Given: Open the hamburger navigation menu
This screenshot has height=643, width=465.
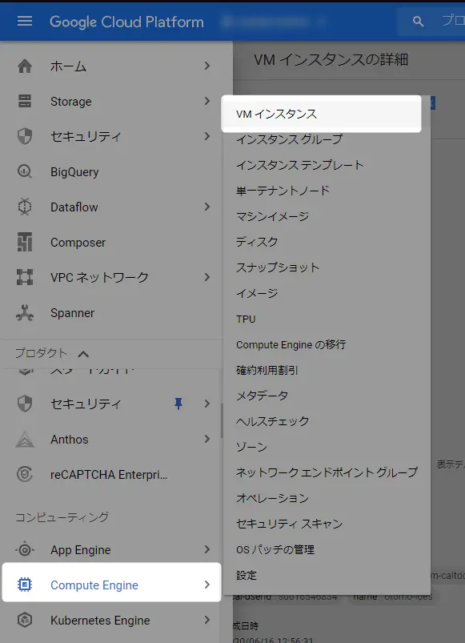Looking at the screenshot, I should click(x=25, y=21).
